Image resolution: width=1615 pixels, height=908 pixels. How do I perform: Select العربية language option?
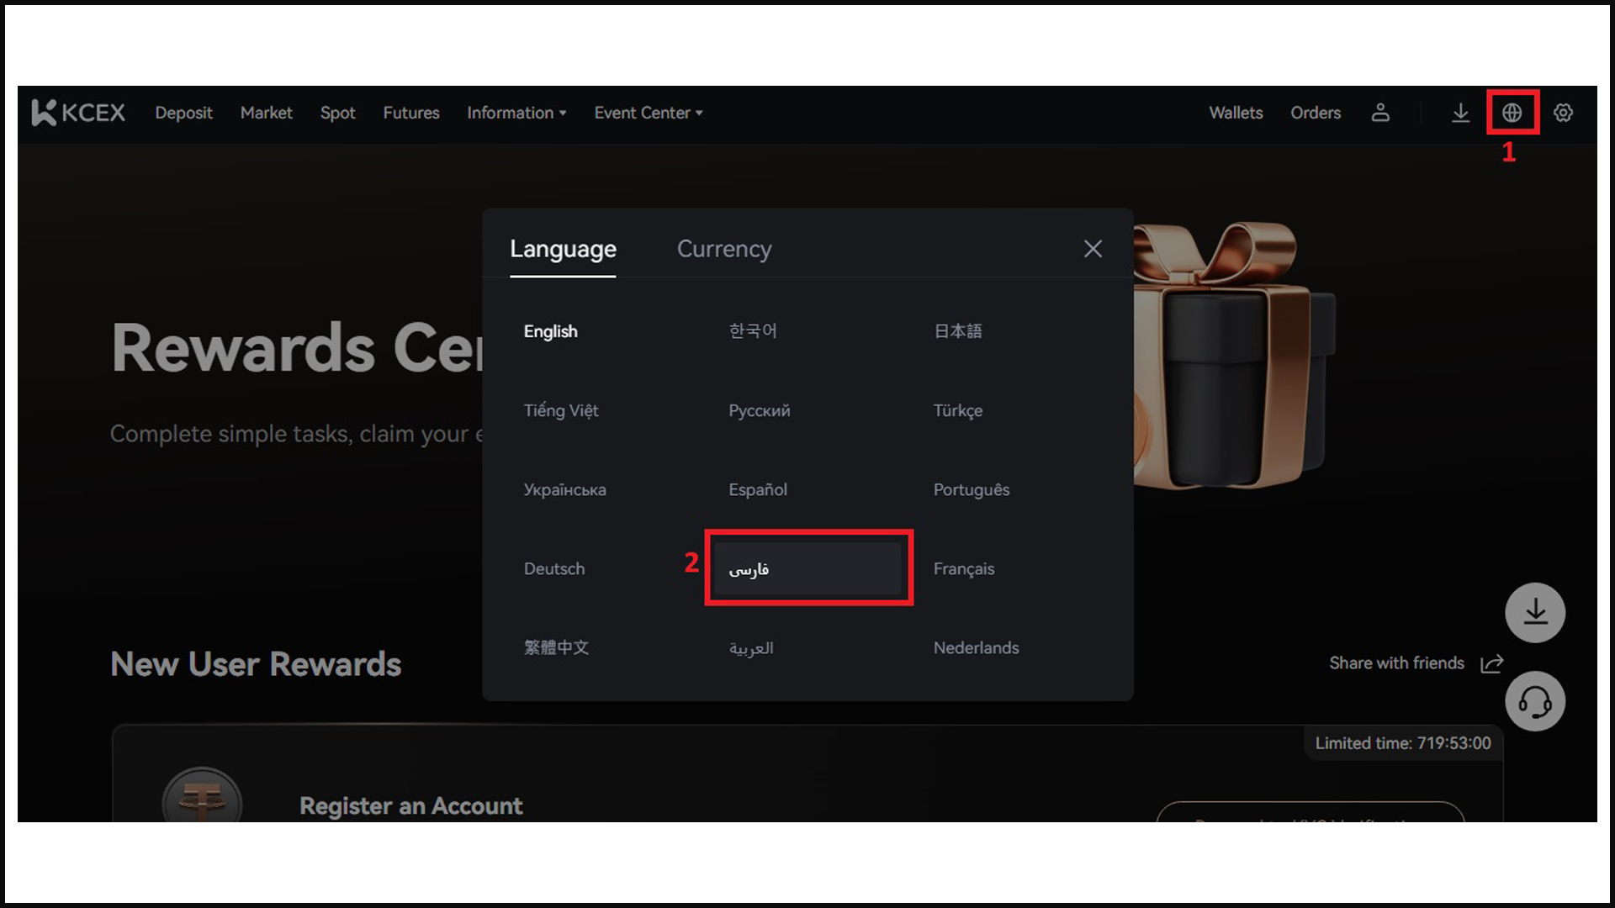[x=751, y=647]
